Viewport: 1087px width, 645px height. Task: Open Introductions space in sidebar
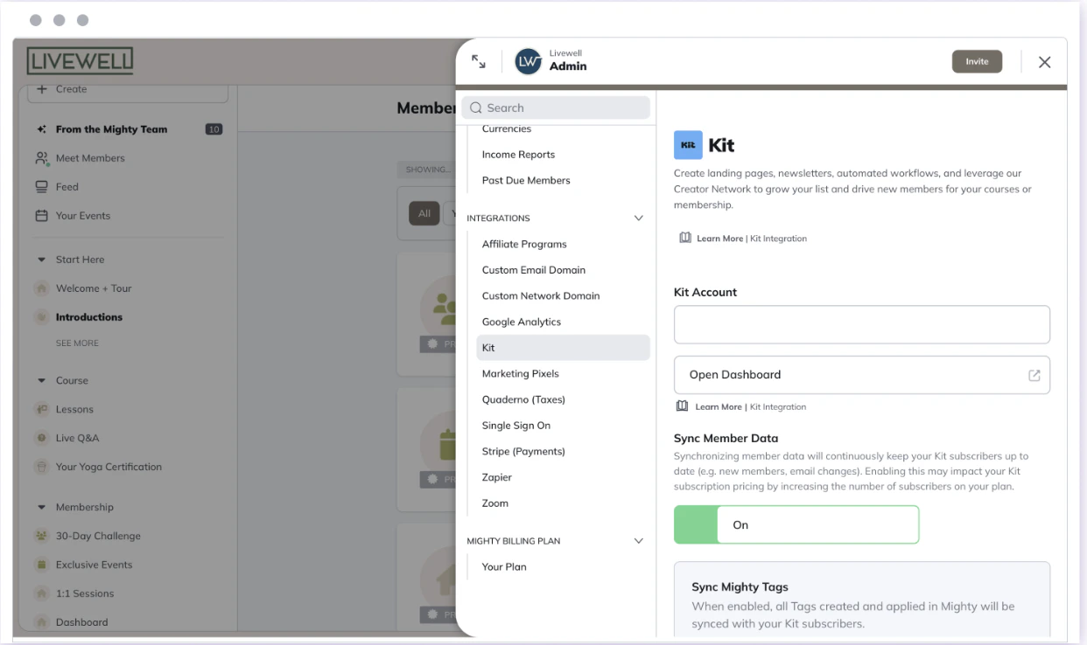click(89, 317)
